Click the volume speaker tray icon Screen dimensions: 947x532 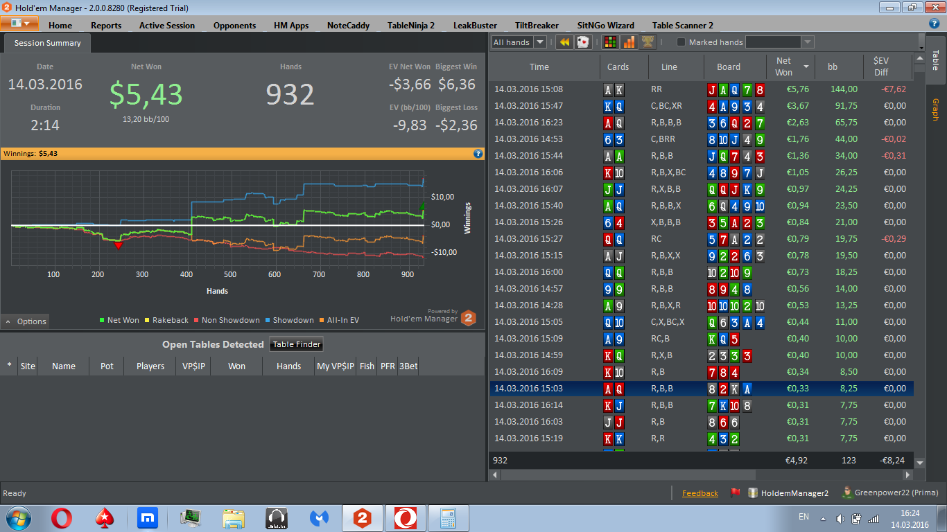(840, 518)
